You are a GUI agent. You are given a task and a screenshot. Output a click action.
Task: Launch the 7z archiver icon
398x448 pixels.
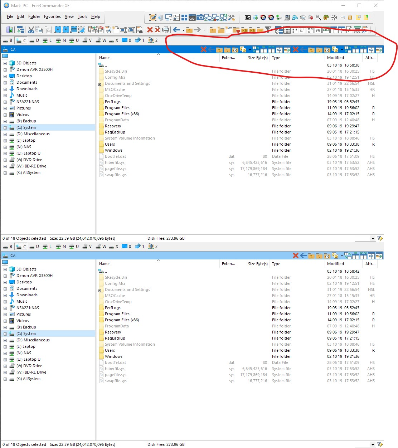click(248, 18)
